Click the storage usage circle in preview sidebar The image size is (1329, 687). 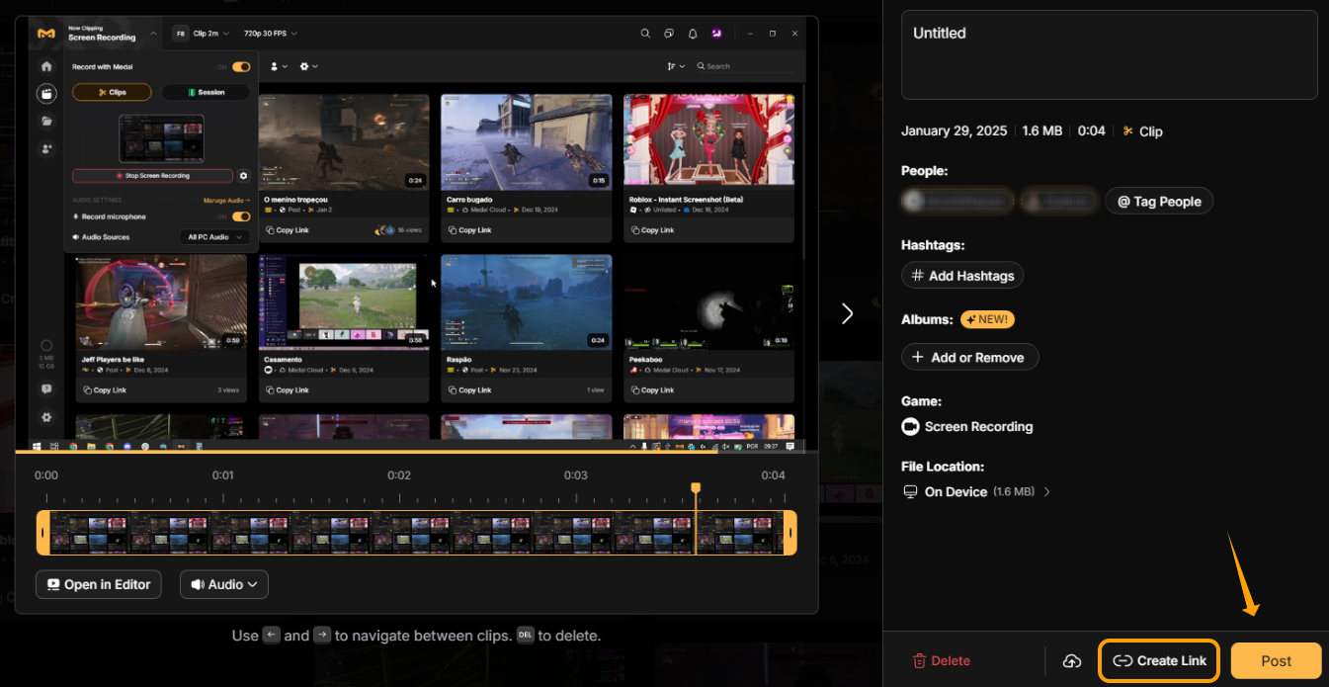point(46,345)
